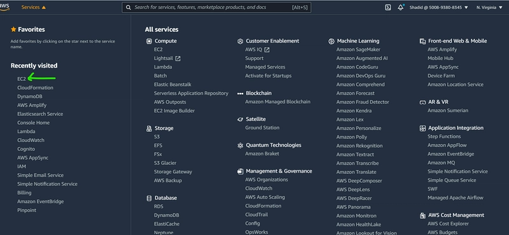This screenshot has height=235, width=509.
Task: Open Ground Station service
Action: coord(262,128)
